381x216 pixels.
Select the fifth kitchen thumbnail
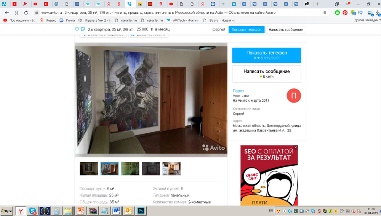tap(171, 169)
